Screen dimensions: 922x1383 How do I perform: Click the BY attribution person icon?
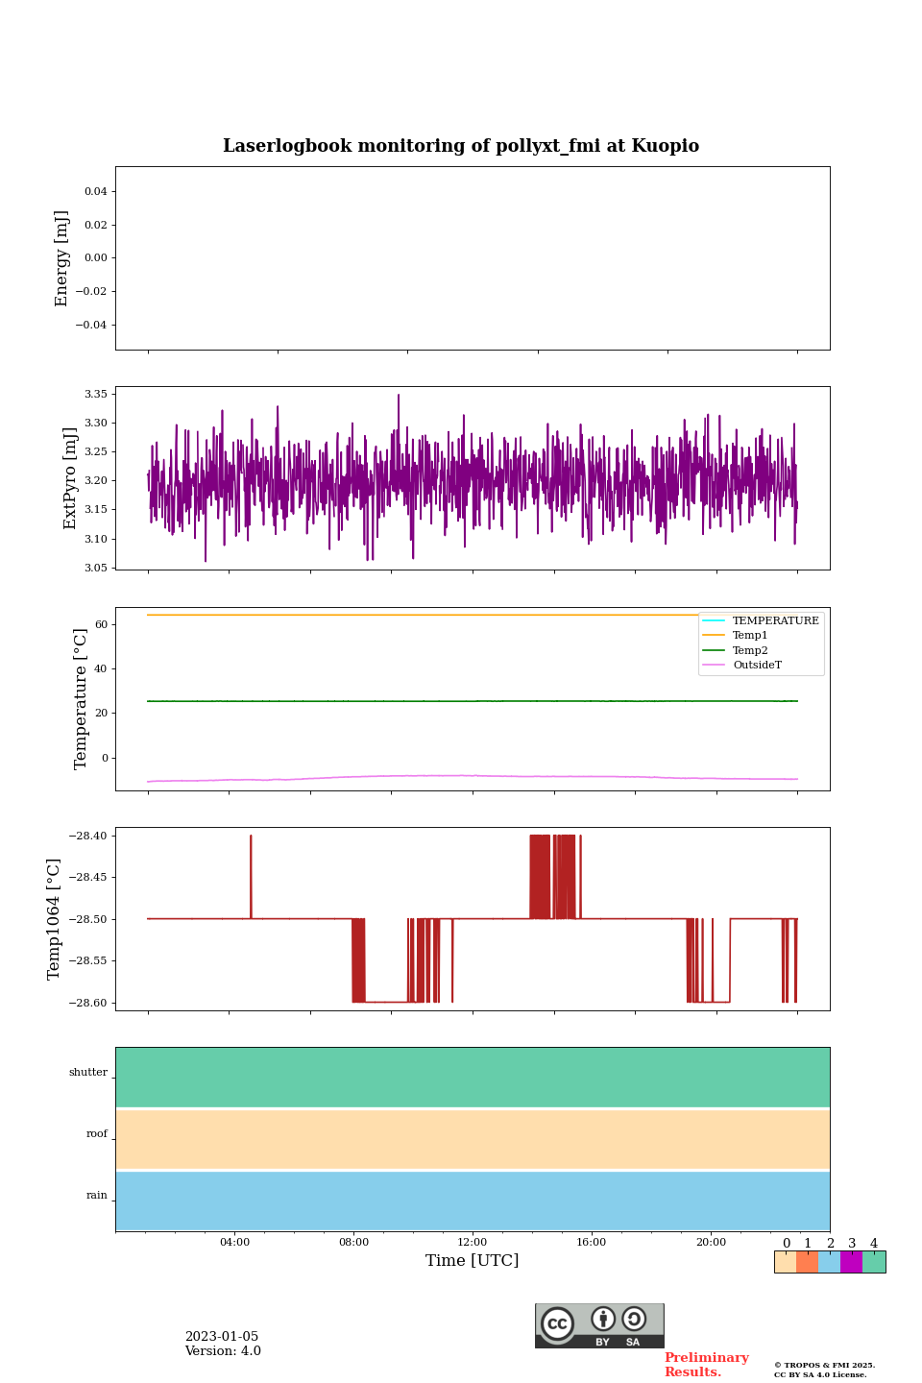tap(603, 1319)
